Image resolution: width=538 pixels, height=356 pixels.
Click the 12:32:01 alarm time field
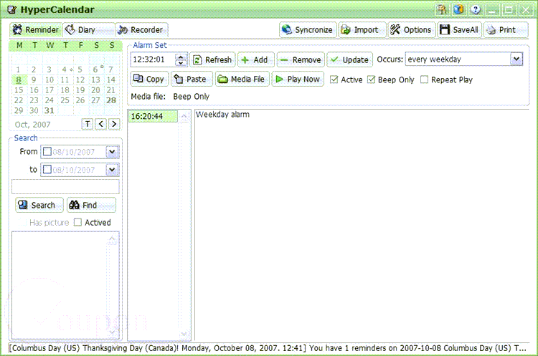coord(153,59)
